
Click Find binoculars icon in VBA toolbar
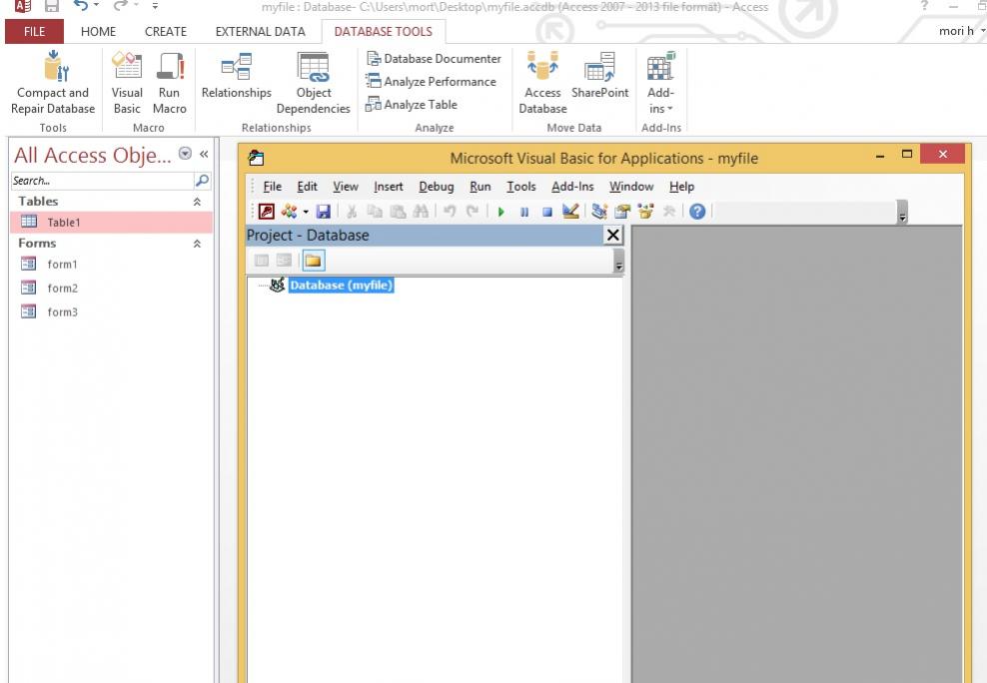coord(421,212)
